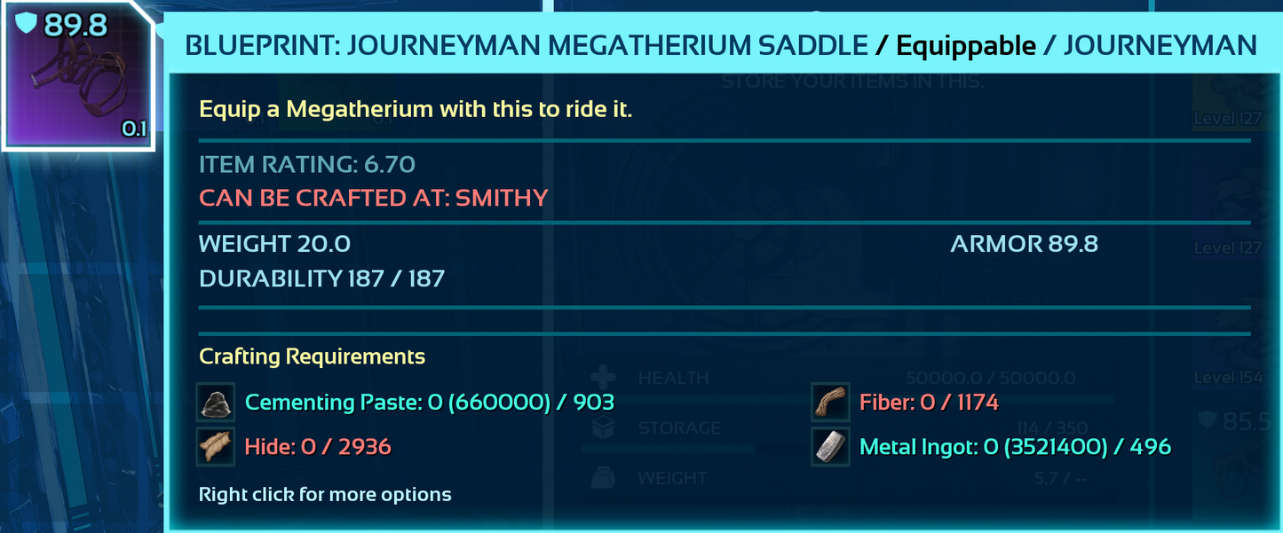Image resolution: width=1283 pixels, height=533 pixels.
Task: Click the Fiber 0 / 1174 requirement
Action: click(929, 403)
